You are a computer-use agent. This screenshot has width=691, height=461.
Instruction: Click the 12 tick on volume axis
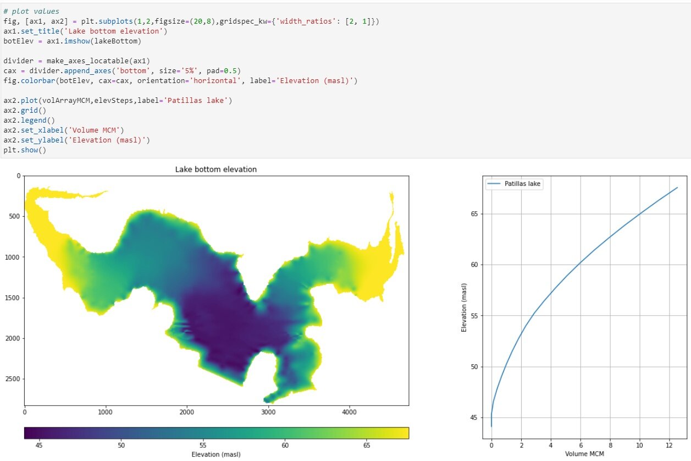(x=669, y=444)
